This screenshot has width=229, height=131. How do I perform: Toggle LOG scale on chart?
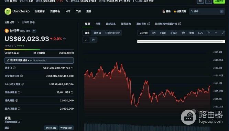201,33
